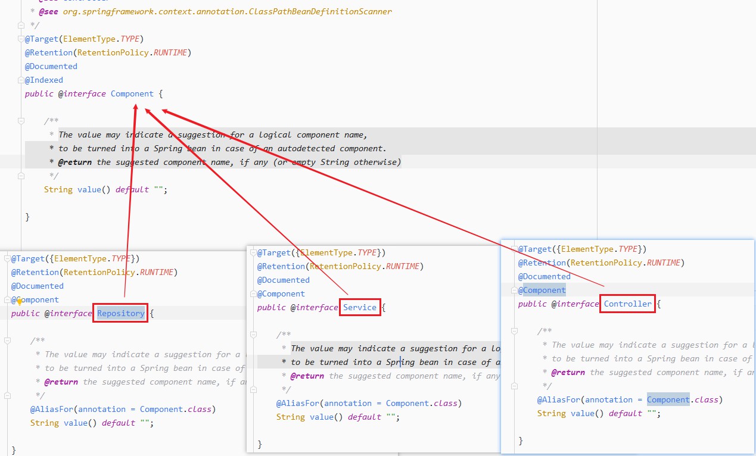The image size is (756, 456).
Task: Click ElementType in Service panel's @Target line
Action: 327,252
